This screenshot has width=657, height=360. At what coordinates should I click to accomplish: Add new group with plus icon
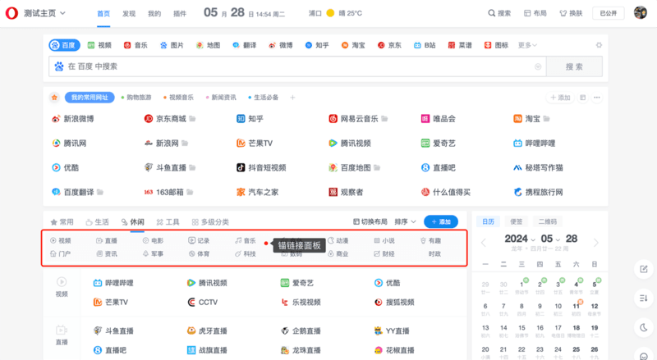(x=292, y=98)
